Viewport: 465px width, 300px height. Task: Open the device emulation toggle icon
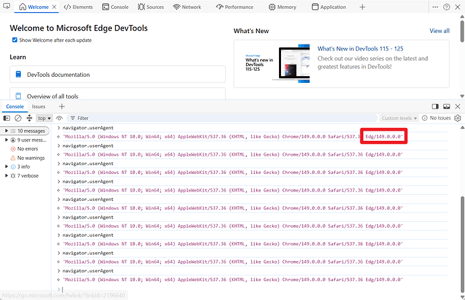pyautogui.click(x=7, y=6)
